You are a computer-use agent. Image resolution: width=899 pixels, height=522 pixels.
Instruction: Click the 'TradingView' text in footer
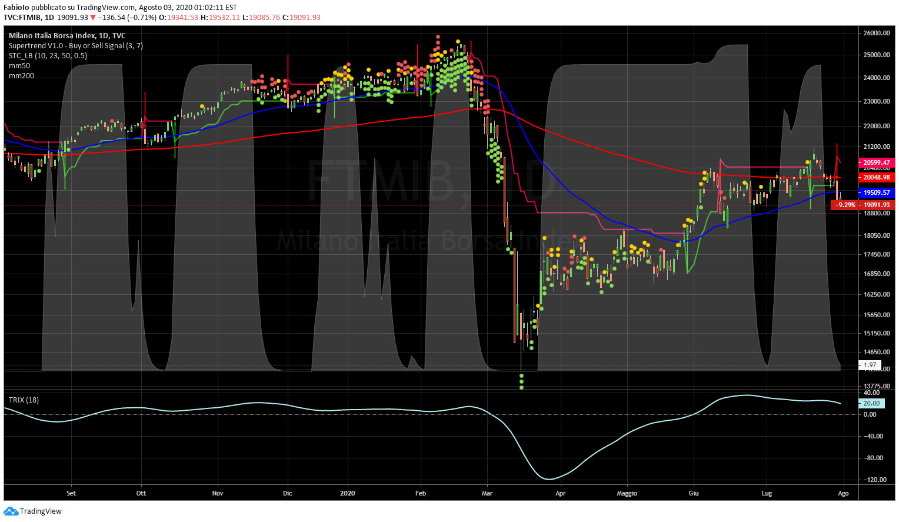41,511
